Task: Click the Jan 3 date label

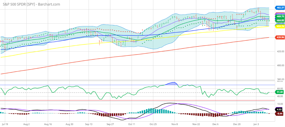Action: (x=256, y=125)
